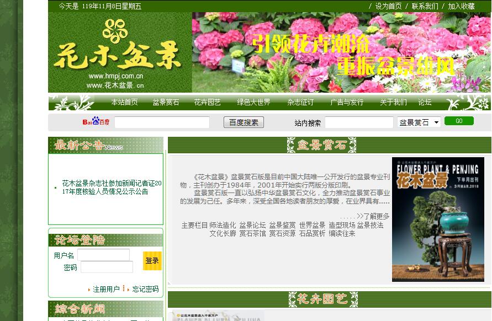Open the 花木盆景 magazine cover thumbnail
This screenshot has width=492, height=321.
[438, 220]
